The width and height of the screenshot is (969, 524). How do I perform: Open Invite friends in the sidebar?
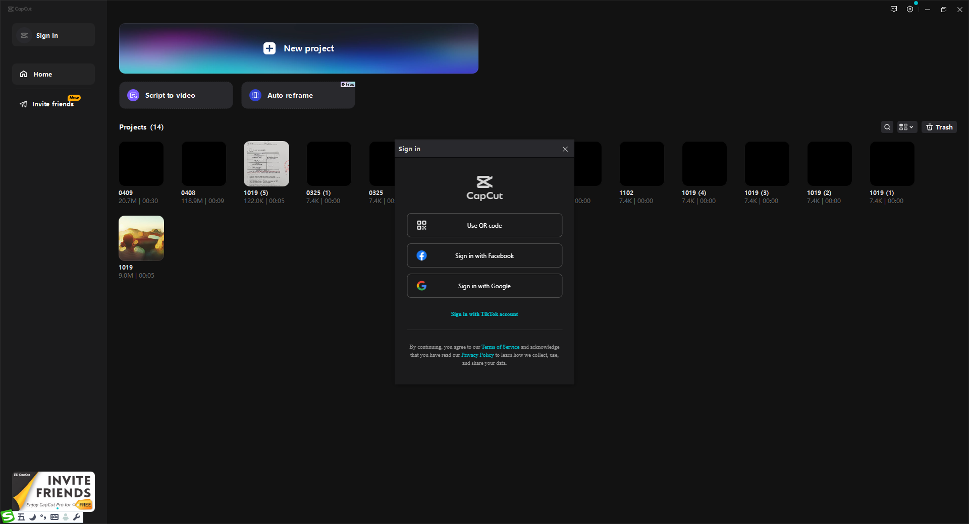click(53, 104)
